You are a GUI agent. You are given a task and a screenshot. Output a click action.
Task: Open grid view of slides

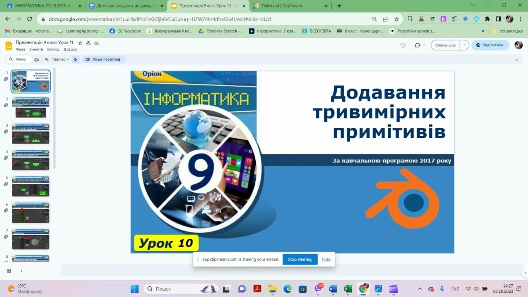coord(9,271)
